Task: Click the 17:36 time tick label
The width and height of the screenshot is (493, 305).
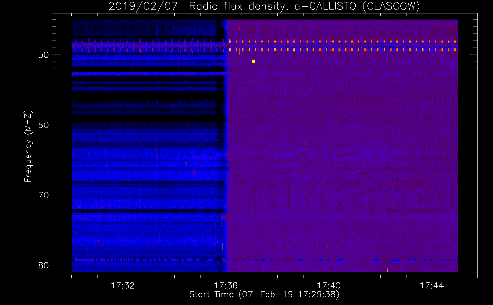Action: tap(226, 285)
